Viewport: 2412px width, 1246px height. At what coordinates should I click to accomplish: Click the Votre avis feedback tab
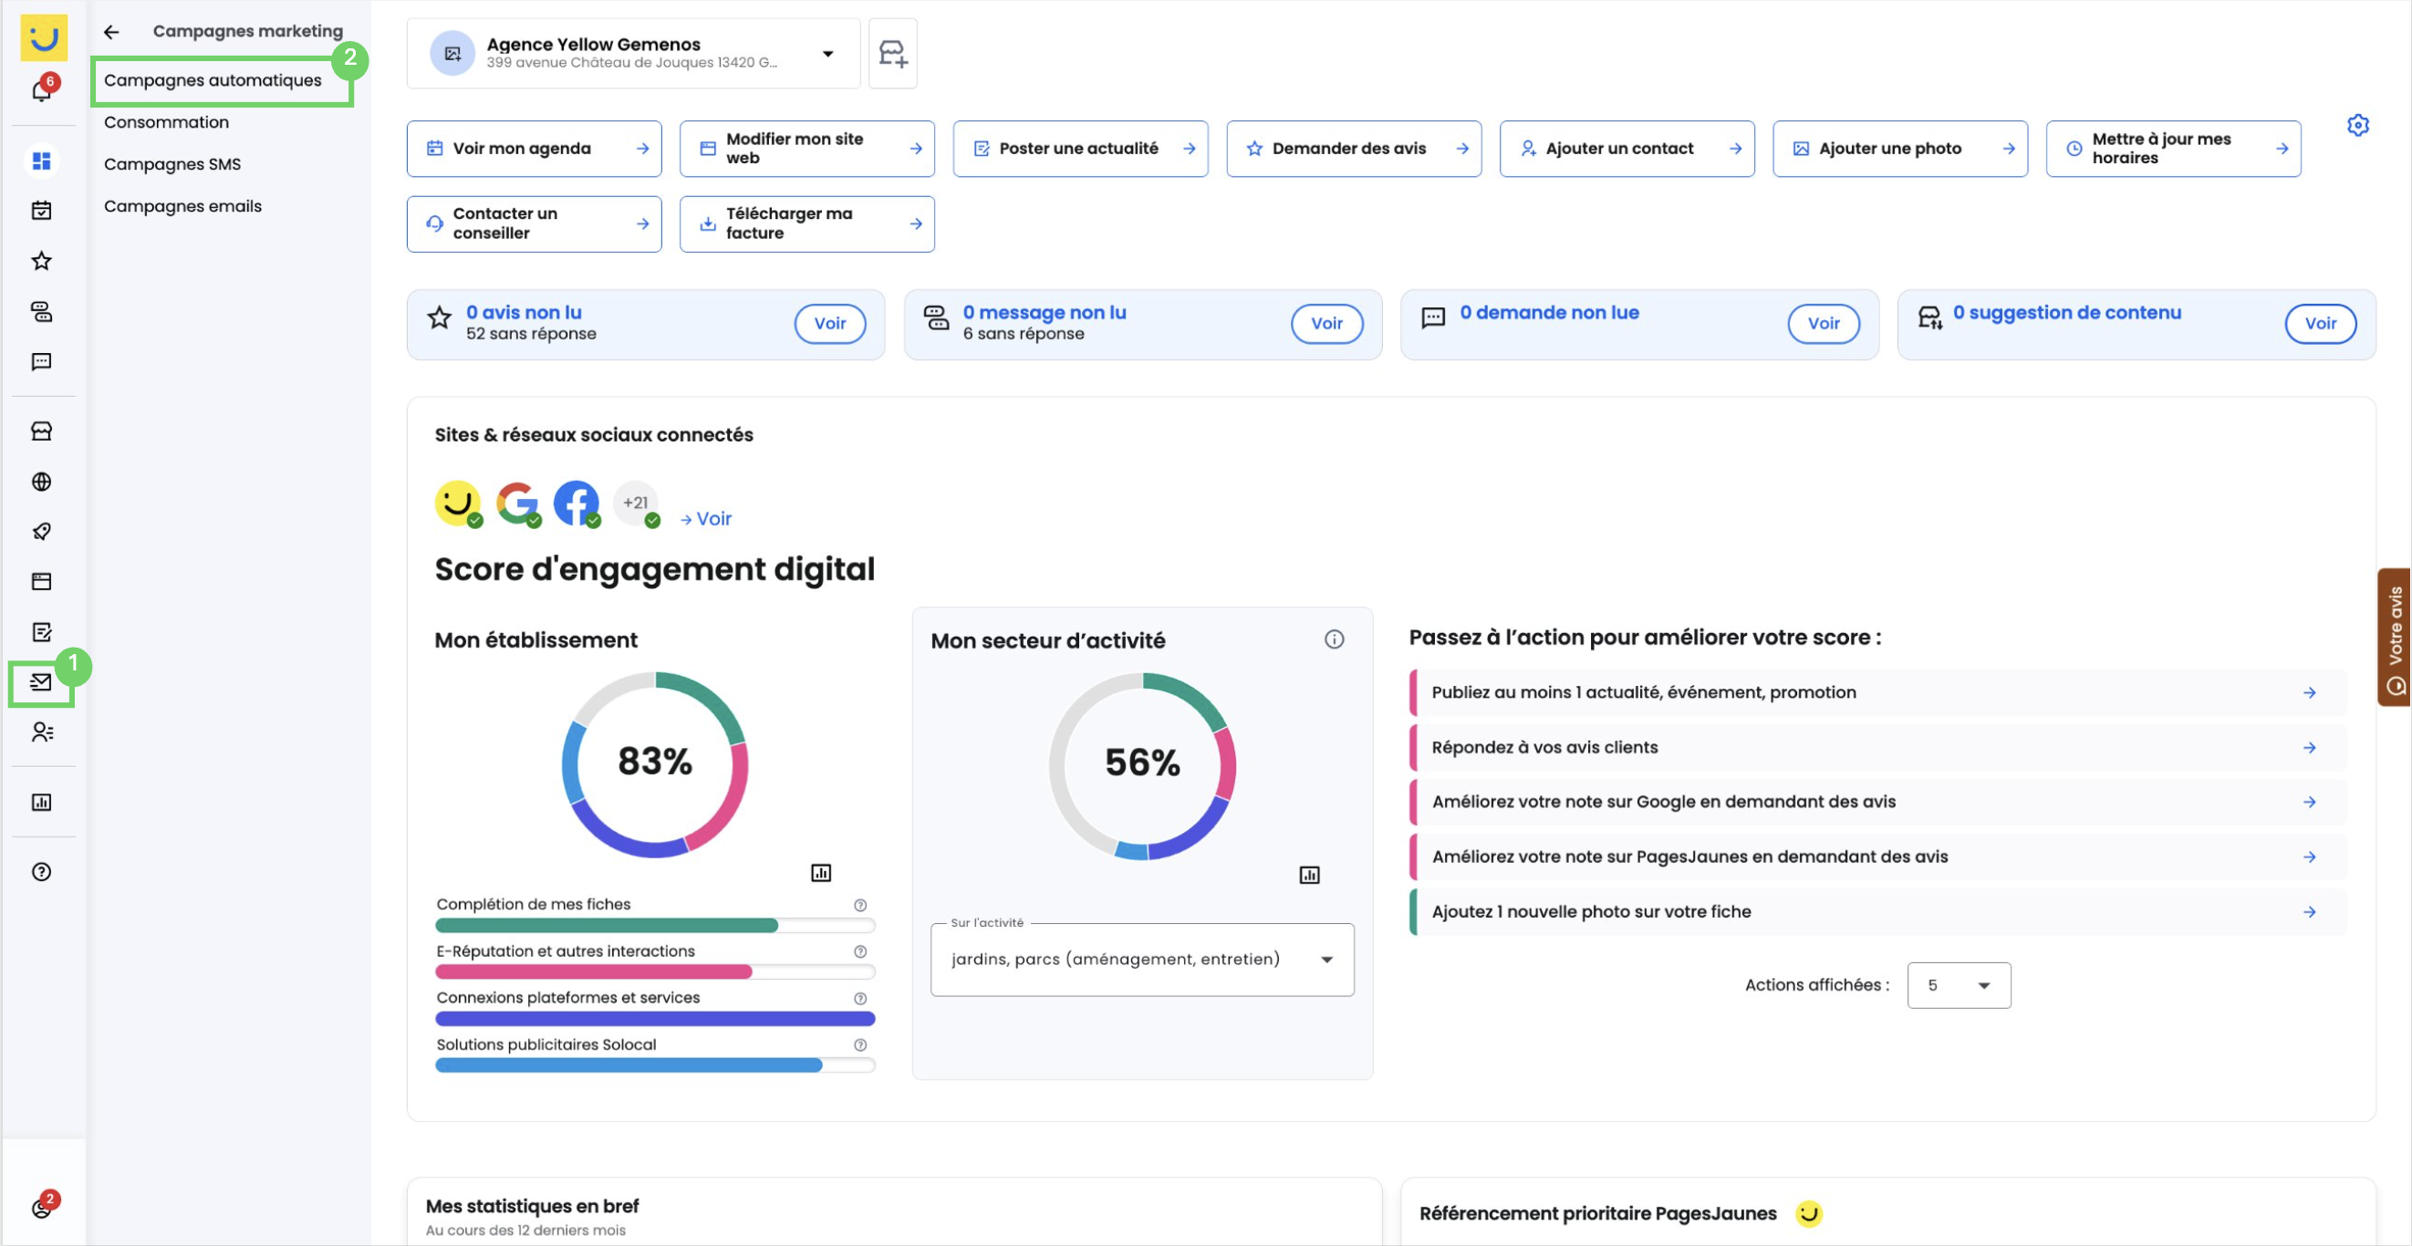(x=2396, y=638)
